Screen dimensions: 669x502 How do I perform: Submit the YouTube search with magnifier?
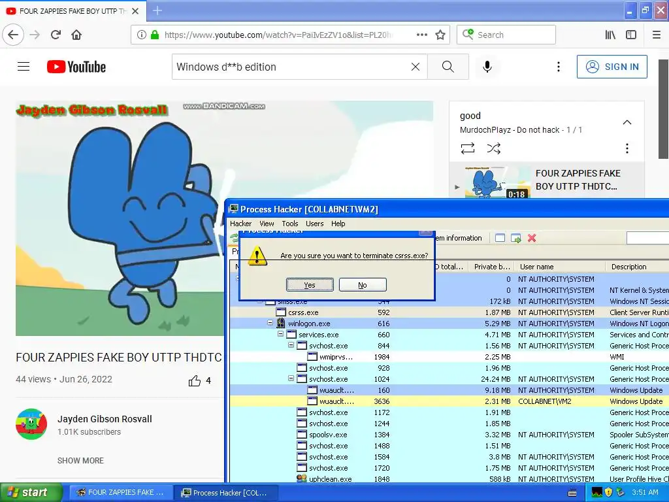pos(448,67)
